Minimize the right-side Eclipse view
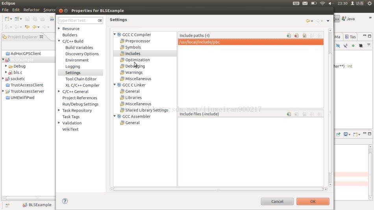374x210 pixels. pyautogui.click(x=365, y=35)
